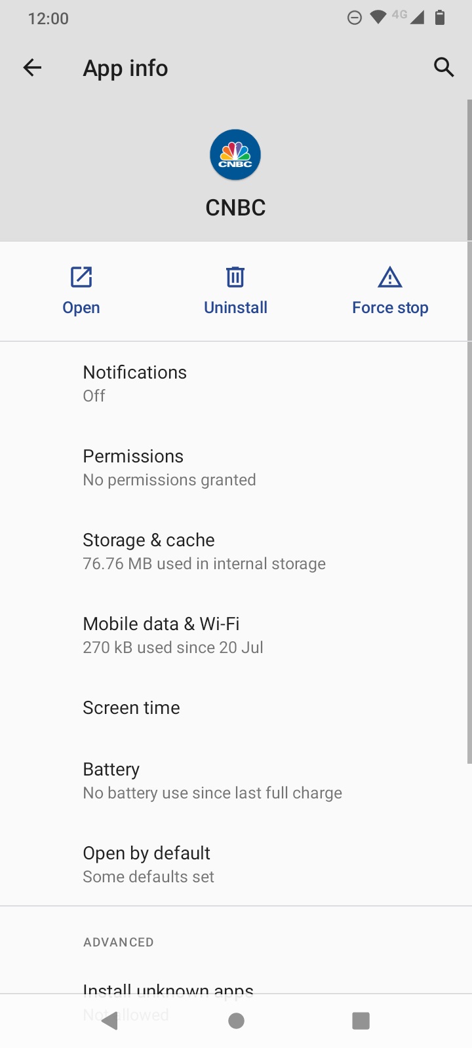Viewport: 472px width, 1048px height.
Task: Tap the Android home circle button
Action: 236,1020
